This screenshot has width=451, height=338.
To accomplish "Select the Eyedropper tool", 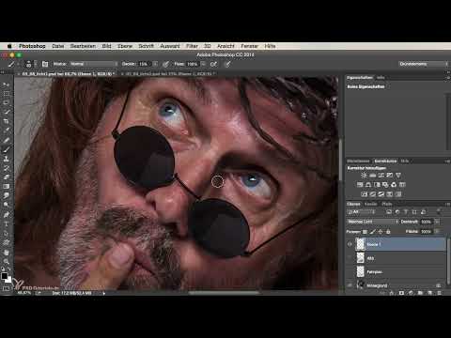I will click(x=7, y=131).
